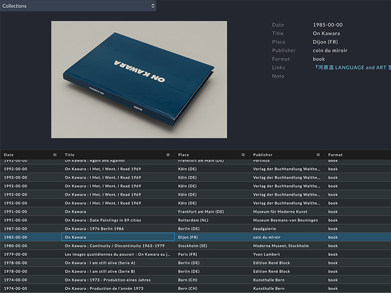
Task: Open the Collections dropdown
Action: 78,6
